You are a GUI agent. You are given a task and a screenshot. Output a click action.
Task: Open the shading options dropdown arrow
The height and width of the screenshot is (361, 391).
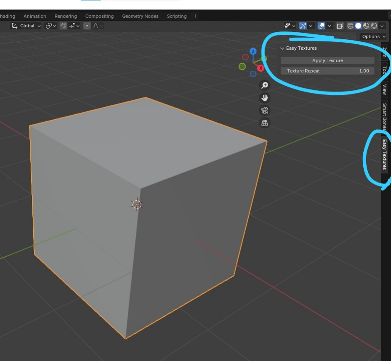[381, 26]
